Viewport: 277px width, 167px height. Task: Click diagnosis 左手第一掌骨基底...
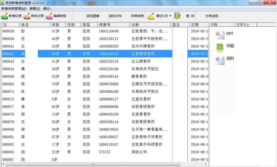click(150, 130)
